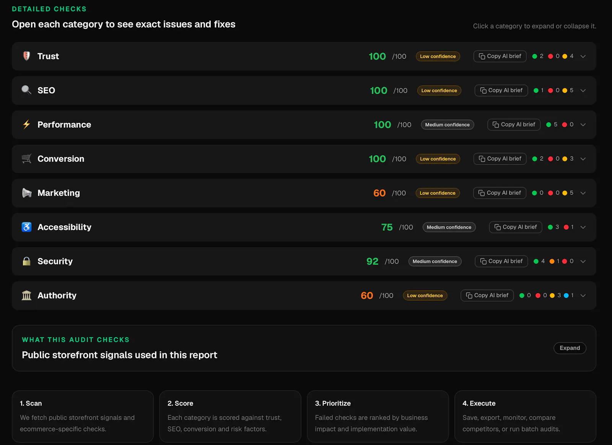The width and height of the screenshot is (612, 445).
Task: Click the Authority building icon
Action: [x=26, y=295]
